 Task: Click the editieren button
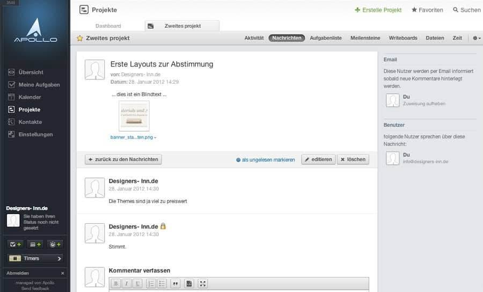pyautogui.click(x=318, y=159)
